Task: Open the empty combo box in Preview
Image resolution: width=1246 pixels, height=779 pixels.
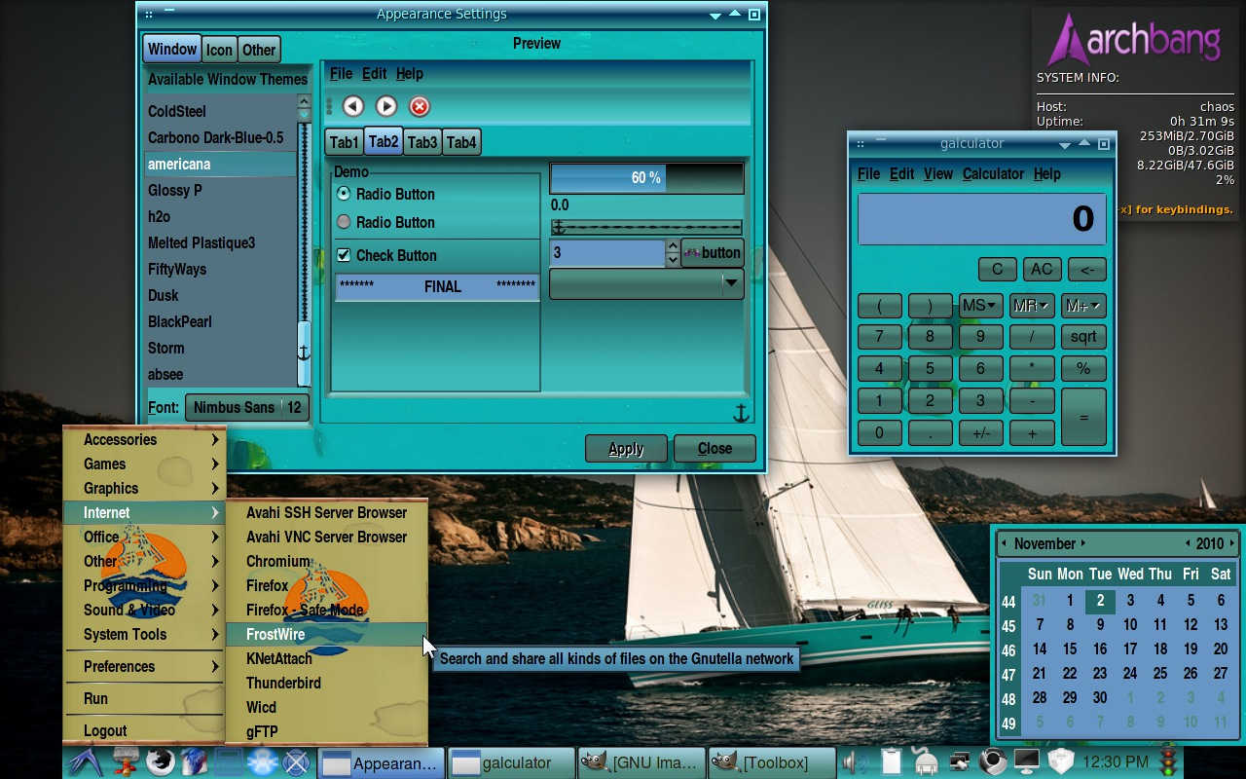Action: pos(646,283)
